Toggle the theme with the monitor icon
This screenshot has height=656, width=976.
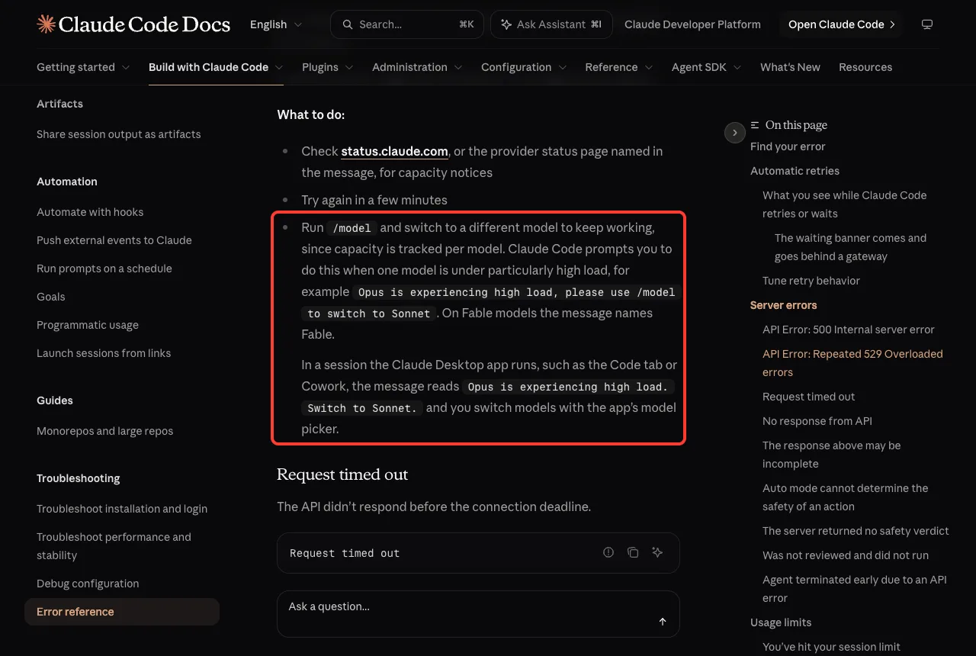point(927,24)
